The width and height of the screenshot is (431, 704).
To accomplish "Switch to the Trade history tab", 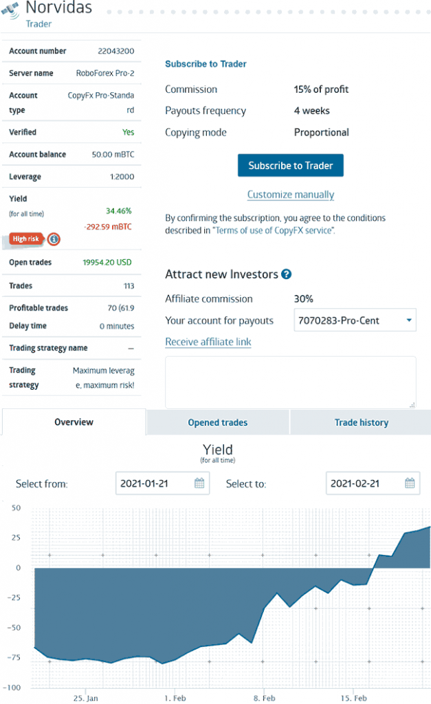I will [x=362, y=423].
